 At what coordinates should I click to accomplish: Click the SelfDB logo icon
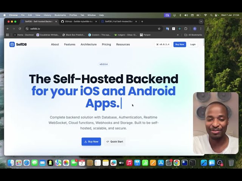click(x=12, y=44)
